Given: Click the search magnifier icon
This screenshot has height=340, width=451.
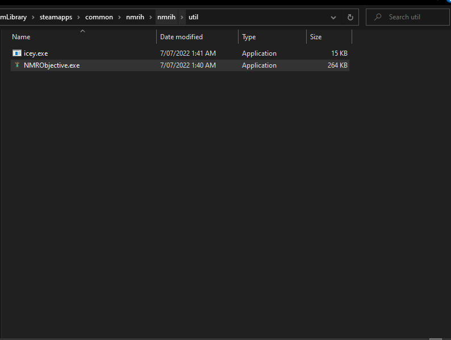Looking at the screenshot, I should point(378,17).
